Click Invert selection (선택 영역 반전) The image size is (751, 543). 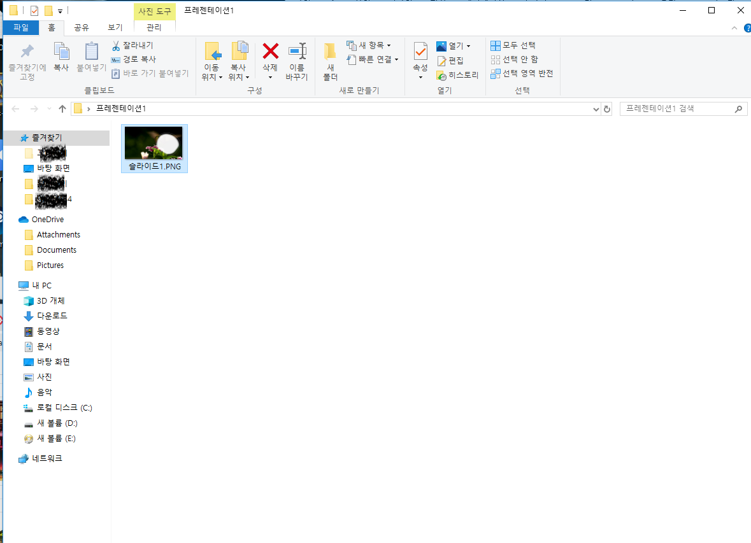coord(522,73)
